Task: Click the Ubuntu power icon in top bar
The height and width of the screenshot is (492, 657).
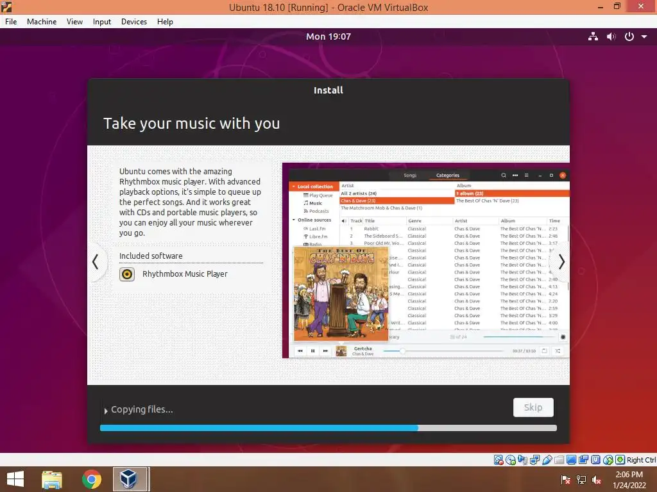Action: tap(629, 37)
